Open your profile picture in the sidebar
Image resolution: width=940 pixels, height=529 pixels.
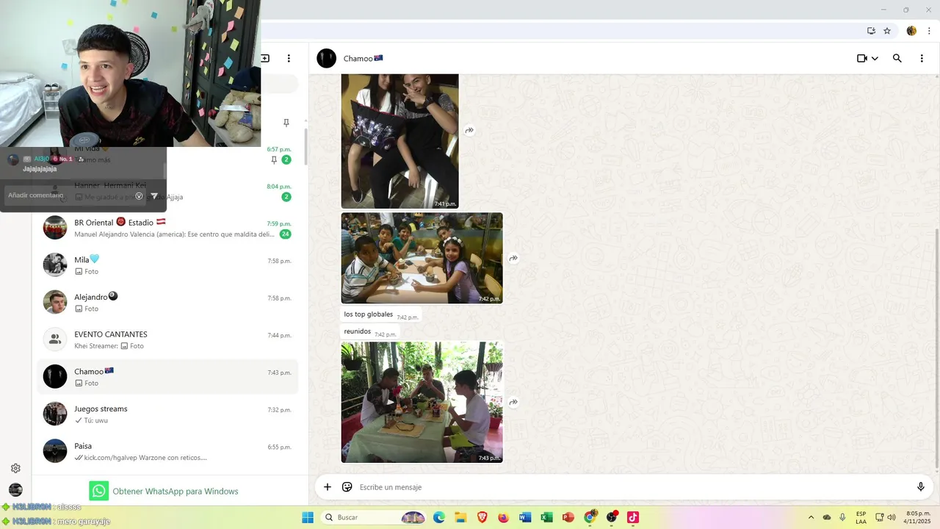click(x=15, y=490)
